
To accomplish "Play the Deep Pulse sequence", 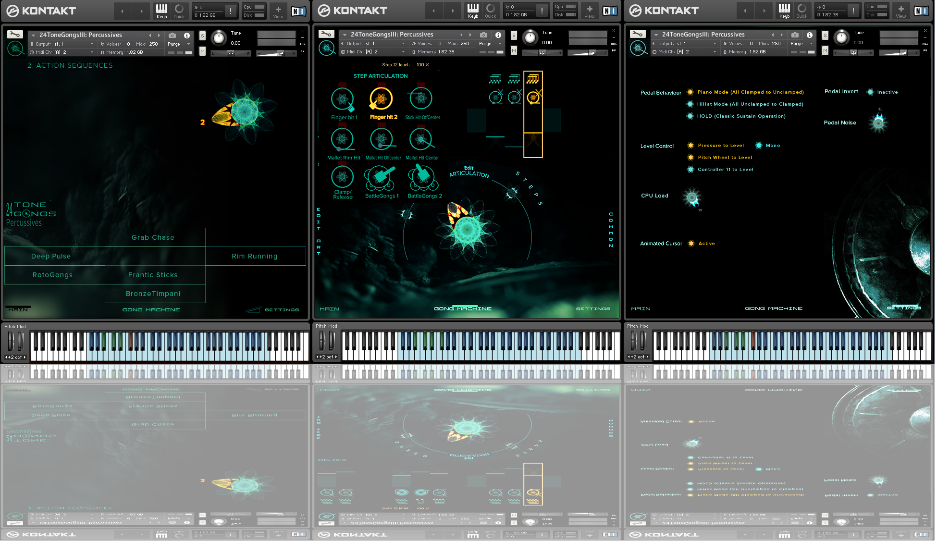I will 55,256.
